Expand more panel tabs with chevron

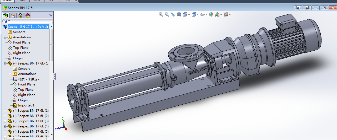(51, 15)
